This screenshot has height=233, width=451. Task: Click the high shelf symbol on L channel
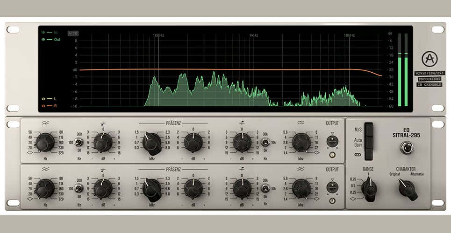click(x=242, y=123)
